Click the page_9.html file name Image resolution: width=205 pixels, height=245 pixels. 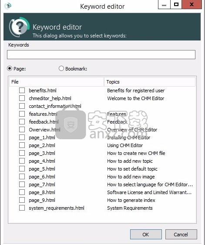point(42,200)
